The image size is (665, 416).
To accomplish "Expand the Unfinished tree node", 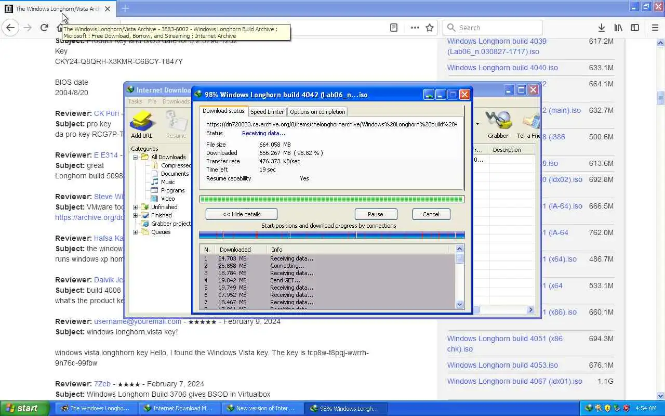I will (x=136, y=207).
